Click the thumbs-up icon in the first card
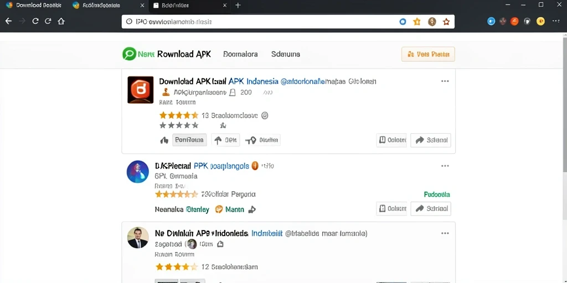 164,140
